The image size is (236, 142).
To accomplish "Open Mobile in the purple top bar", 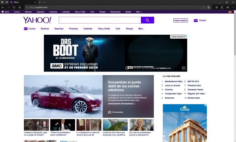I will 128,12.
